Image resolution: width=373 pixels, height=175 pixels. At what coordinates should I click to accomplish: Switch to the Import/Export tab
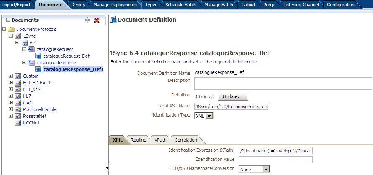(x=16, y=5)
